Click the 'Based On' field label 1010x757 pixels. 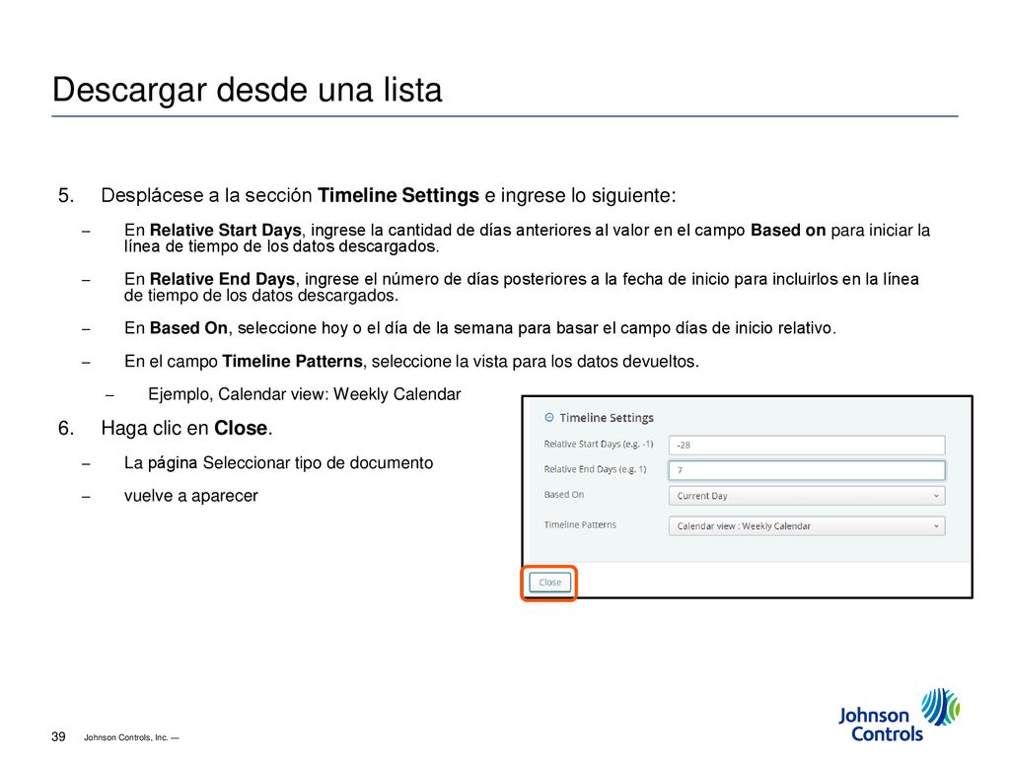(563, 495)
